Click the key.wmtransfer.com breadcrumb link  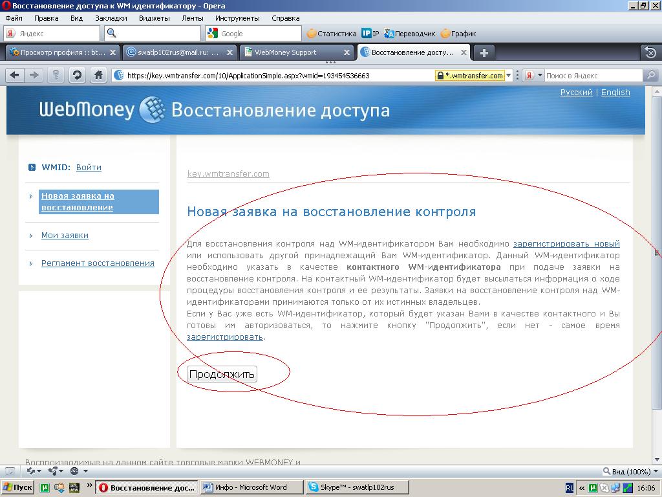pyautogui.click(x=228, y=173)
